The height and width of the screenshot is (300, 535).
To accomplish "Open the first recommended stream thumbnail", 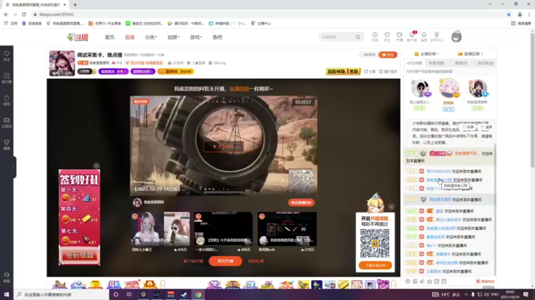I will tap(160, 229).
